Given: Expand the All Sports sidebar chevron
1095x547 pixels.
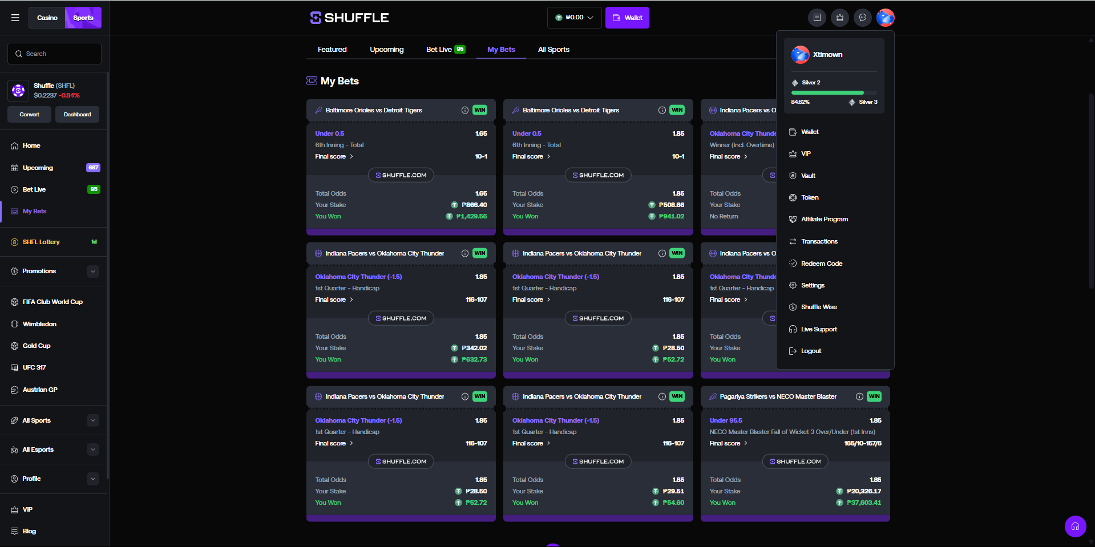Looking at the screenshot, I should click(93, 420).
